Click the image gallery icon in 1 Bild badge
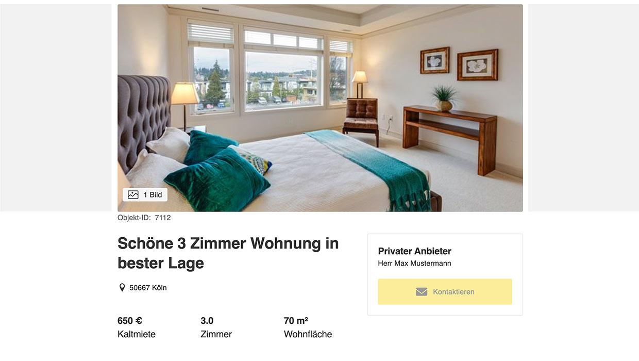Viewport: 639px width, 361px height. tap(133, 195)
